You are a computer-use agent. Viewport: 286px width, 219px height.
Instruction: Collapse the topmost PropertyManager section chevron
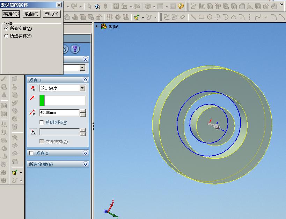86,59
